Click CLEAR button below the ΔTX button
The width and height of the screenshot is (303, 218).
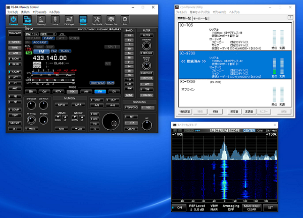click(x=131, y=129)
